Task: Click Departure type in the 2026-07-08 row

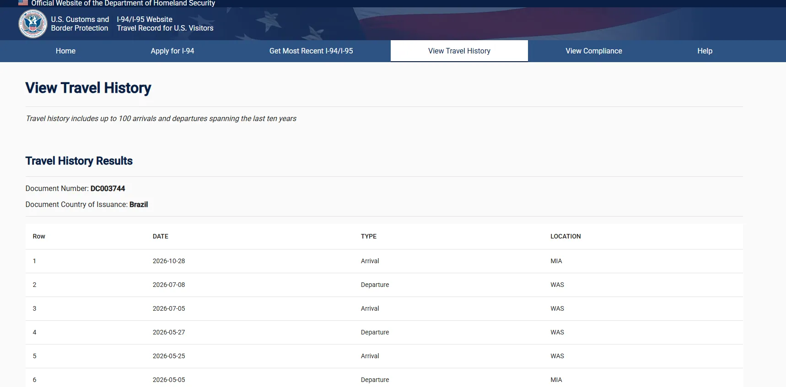Action: pyautogui.click(x=375, y=285)
